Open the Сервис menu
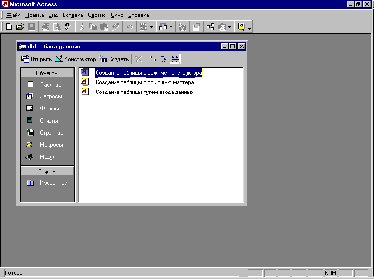Screen dimensions: 374x279 coord(97,15)
